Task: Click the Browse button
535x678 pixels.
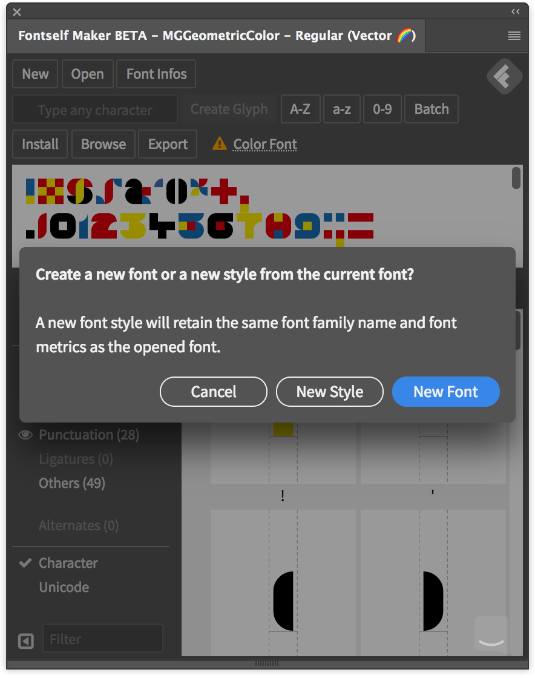Action: [x=103, y=144]
